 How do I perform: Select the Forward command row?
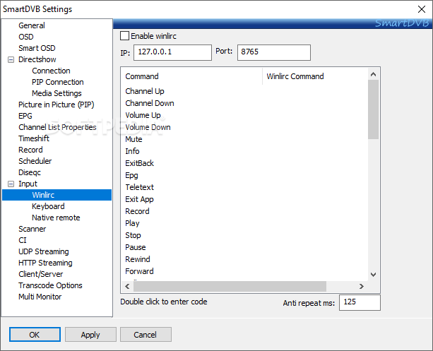pyautogui.click(x=139, y=271)
